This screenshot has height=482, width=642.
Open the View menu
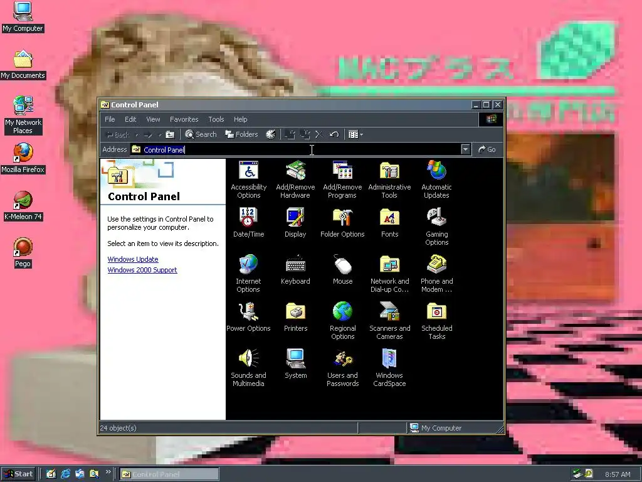pos(153,119)
